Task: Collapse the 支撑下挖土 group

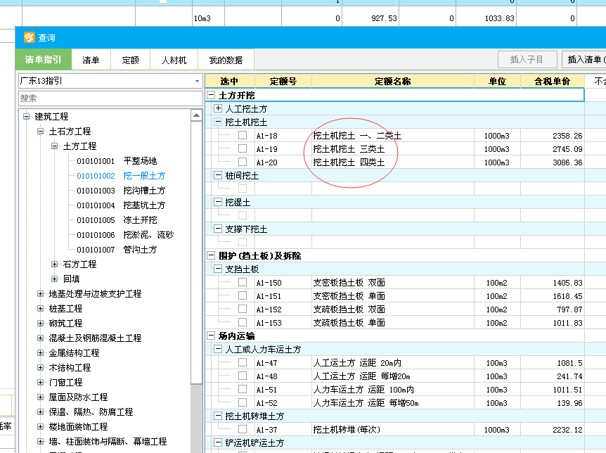Action: tap(218, 229)
